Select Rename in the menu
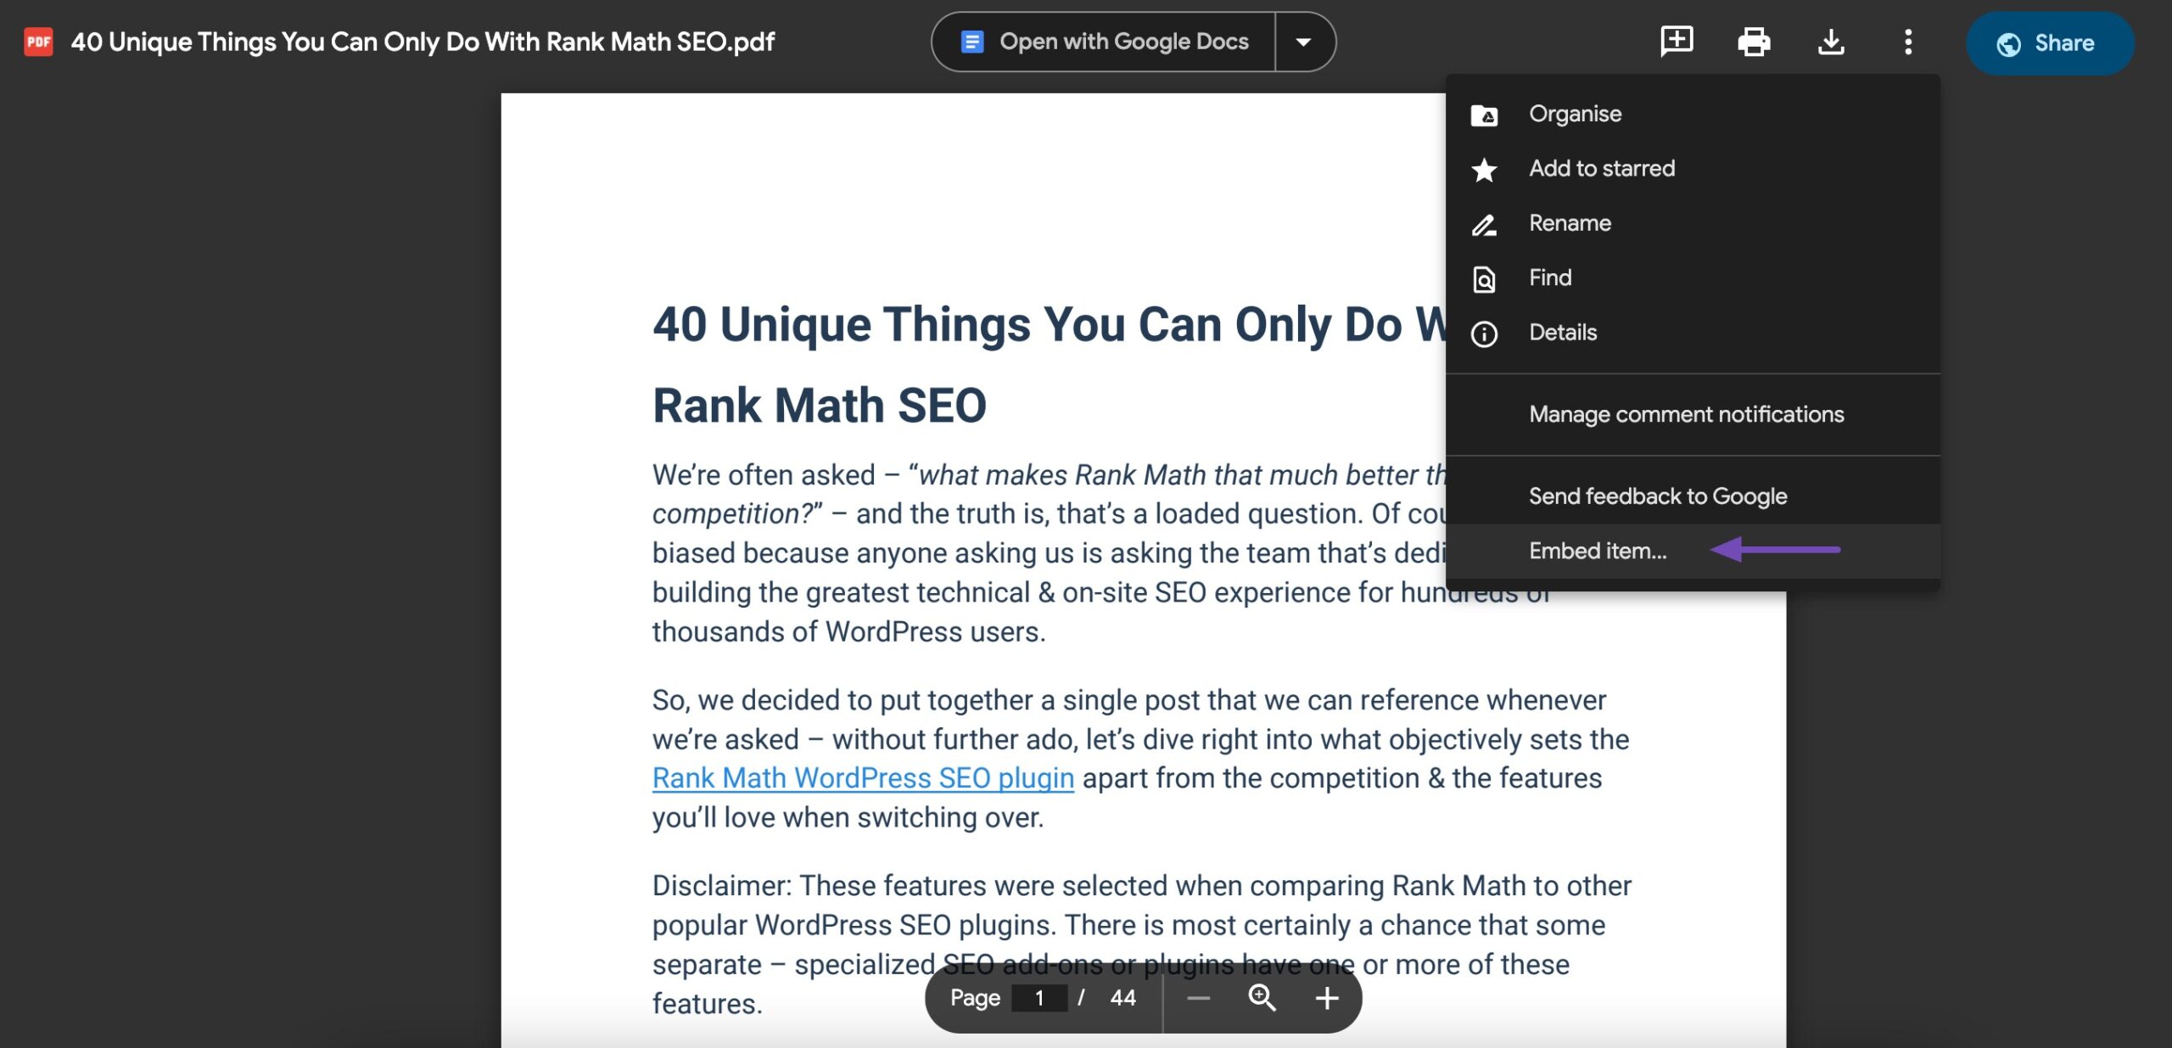 (x=1693, y=223)
